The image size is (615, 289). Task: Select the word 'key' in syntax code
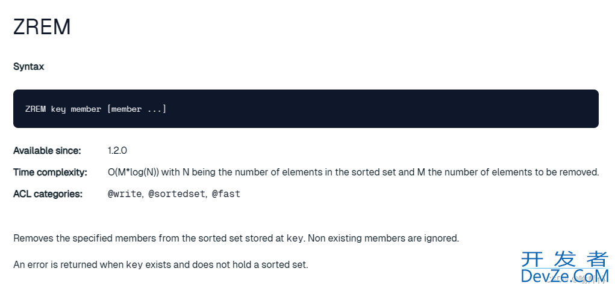click(x=58, y=109)
